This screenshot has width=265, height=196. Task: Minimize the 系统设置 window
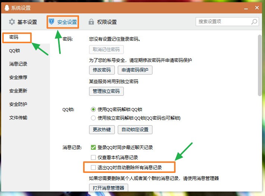click(x=246, y=8)
